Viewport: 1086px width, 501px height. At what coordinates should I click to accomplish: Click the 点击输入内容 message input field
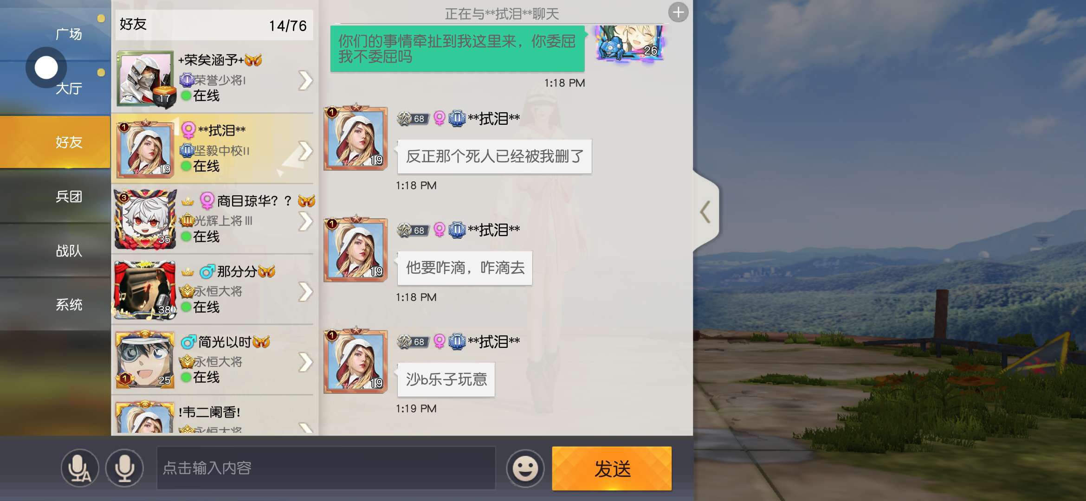pyautogui.click(x=326, y=468)
